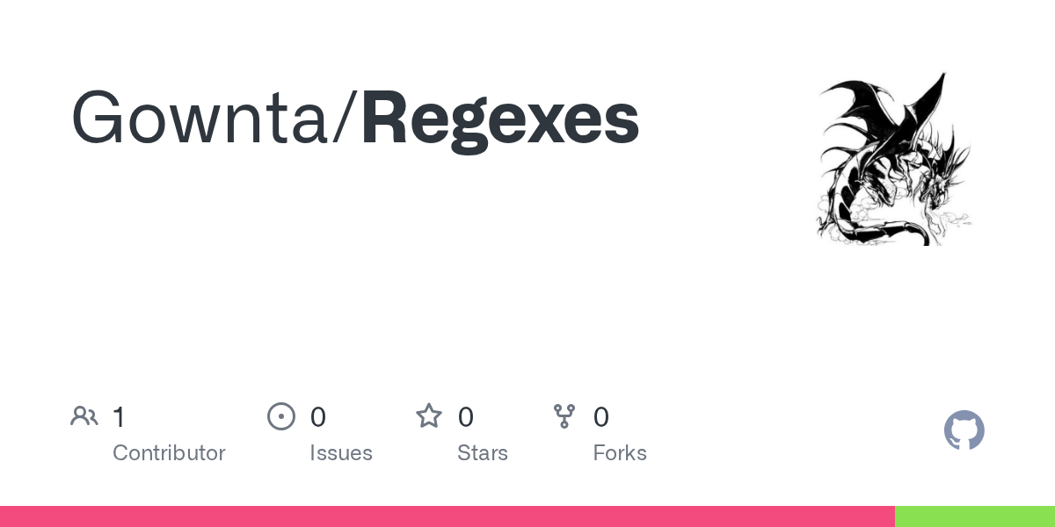Click the GitHub Octocat logo icon
Viewport: 1055px width, 527px height.
[x=964, y=430]
